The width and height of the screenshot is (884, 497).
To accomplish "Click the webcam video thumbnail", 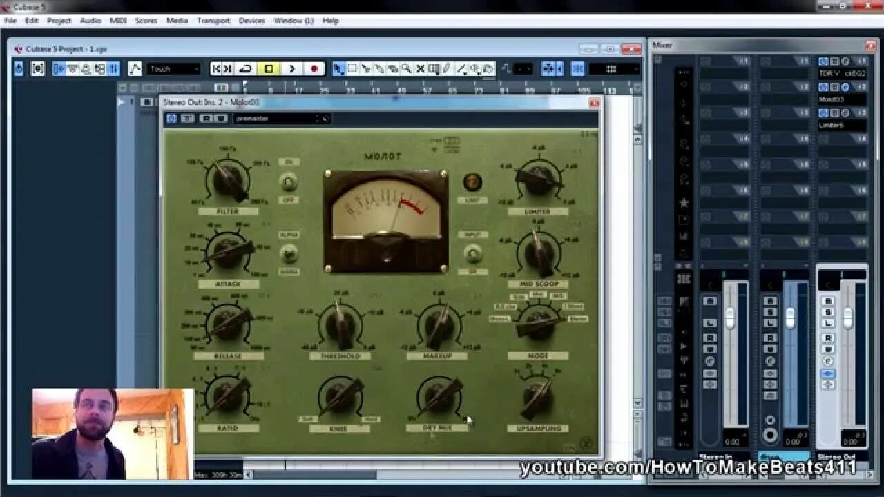I will (113, 433).
